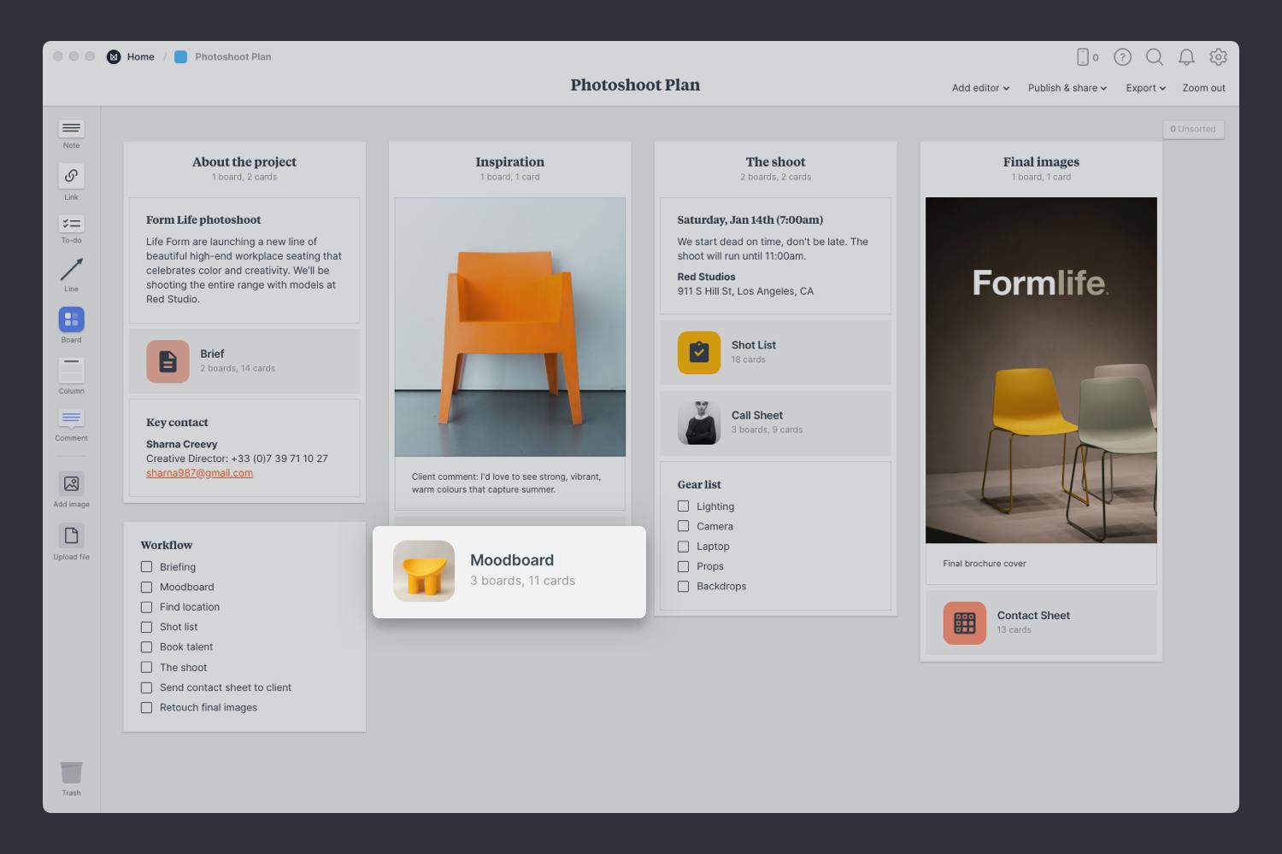Screen dimensions: 1282x854
Task: Check the Briefing workflow checkbox
Action: pyautogui.click(x=146, y=567)
